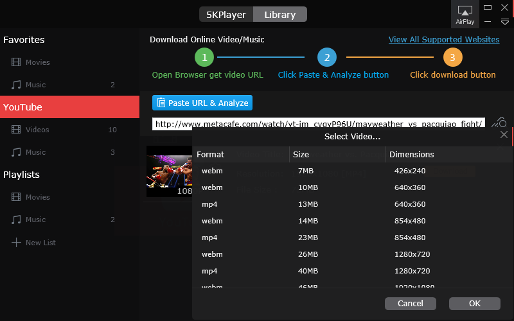Click the analyze icon beside URL field
This screenshot has width=514, height=321.
[499, 123]
